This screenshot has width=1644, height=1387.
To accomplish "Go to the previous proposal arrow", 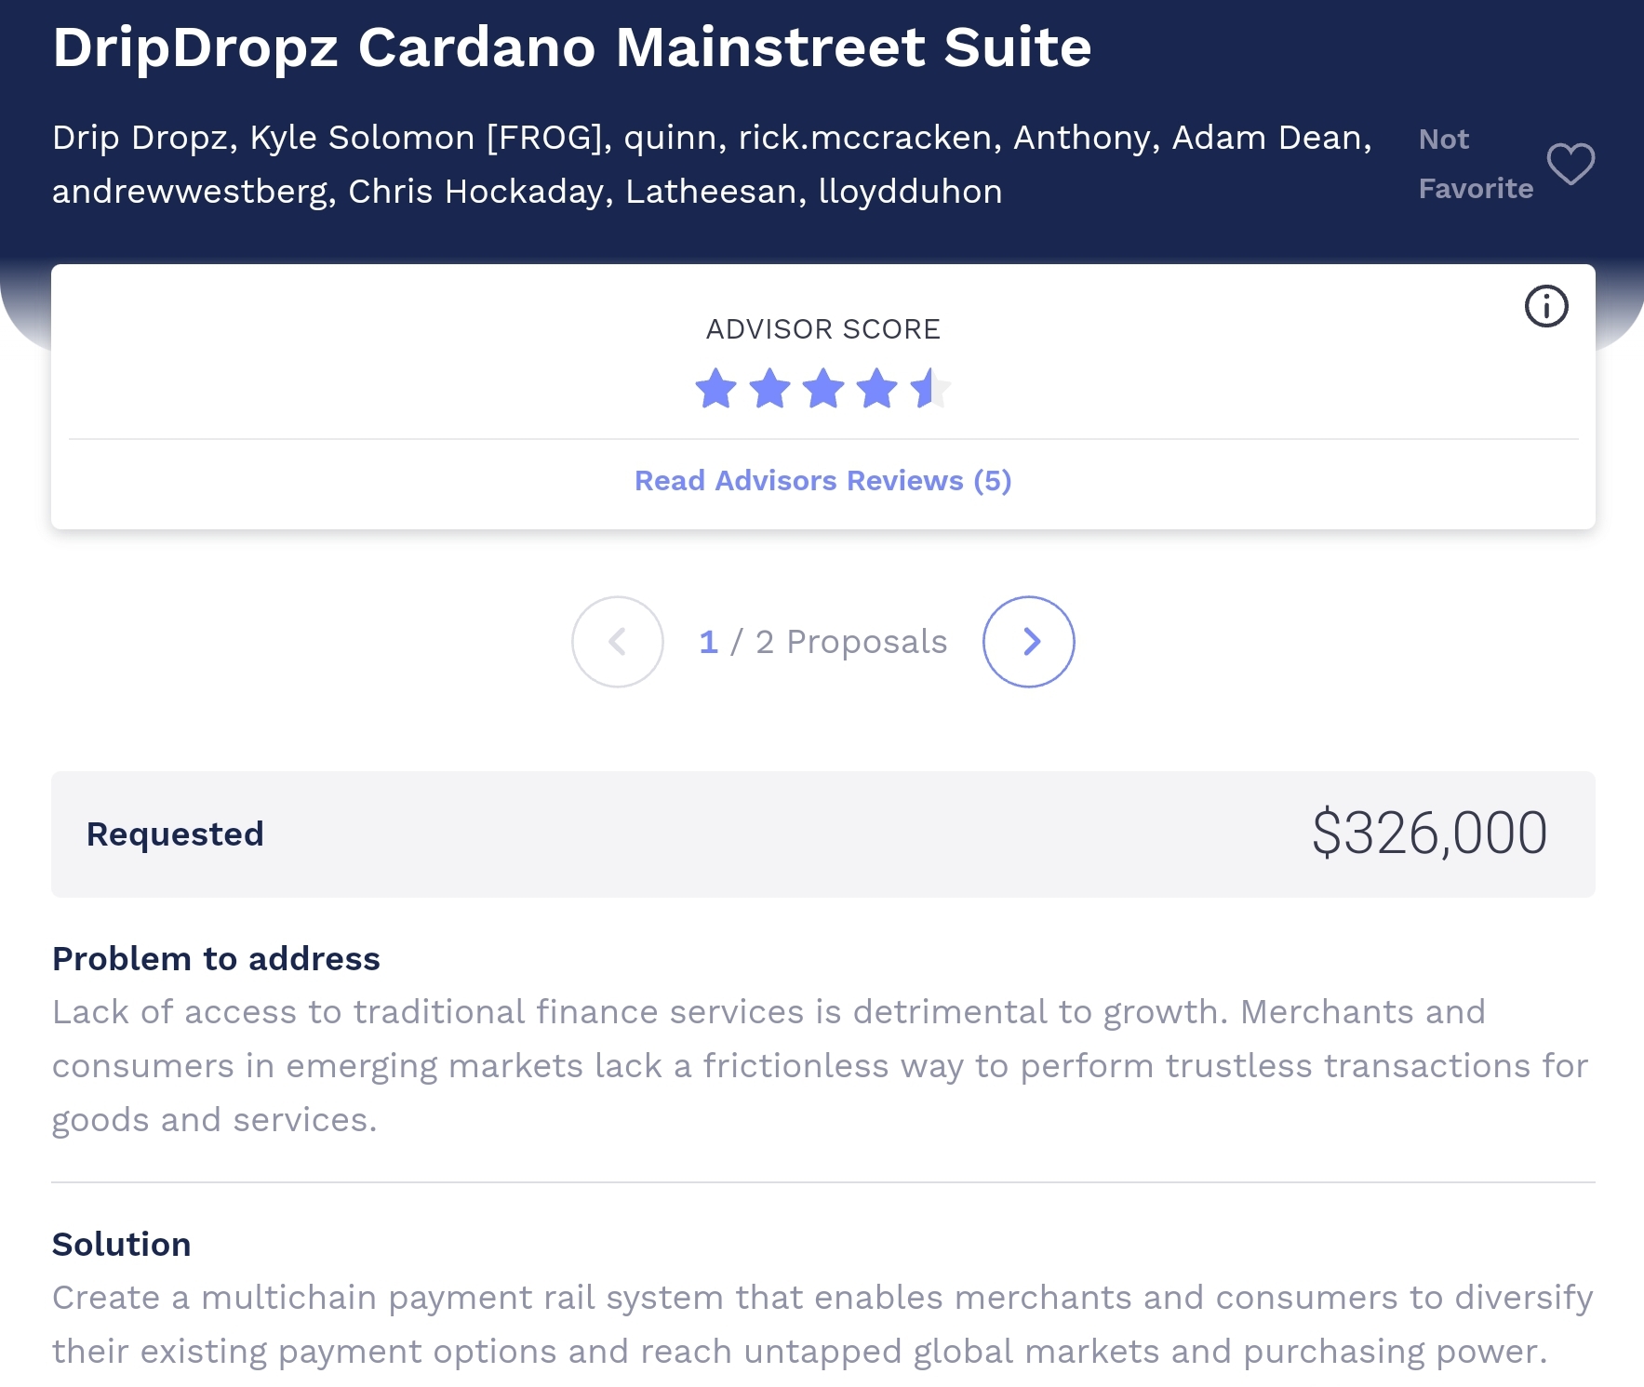I will click(x=618, y=642).
